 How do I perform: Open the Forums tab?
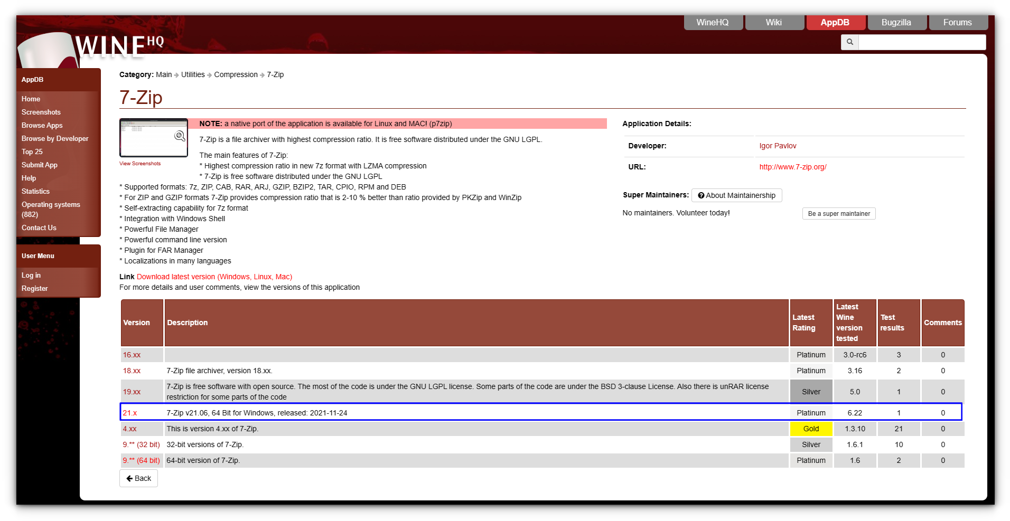point(958,22)
